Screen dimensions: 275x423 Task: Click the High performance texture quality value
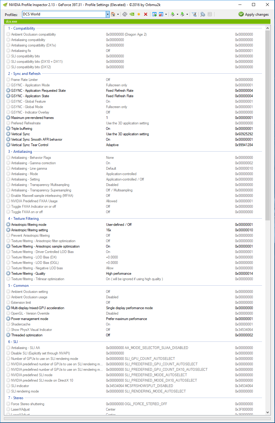pyautogui.click(x=118, y=274)
